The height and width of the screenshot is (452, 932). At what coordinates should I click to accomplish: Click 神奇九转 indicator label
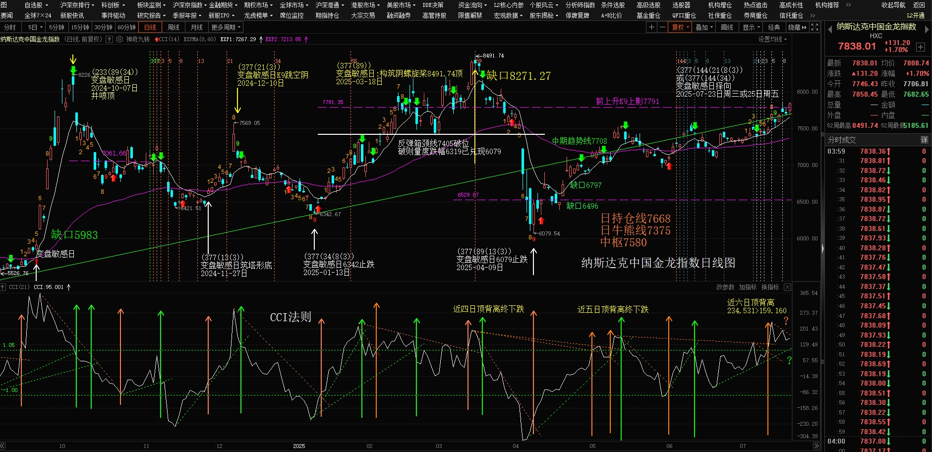pyautogui.click(x=138, y=39)
